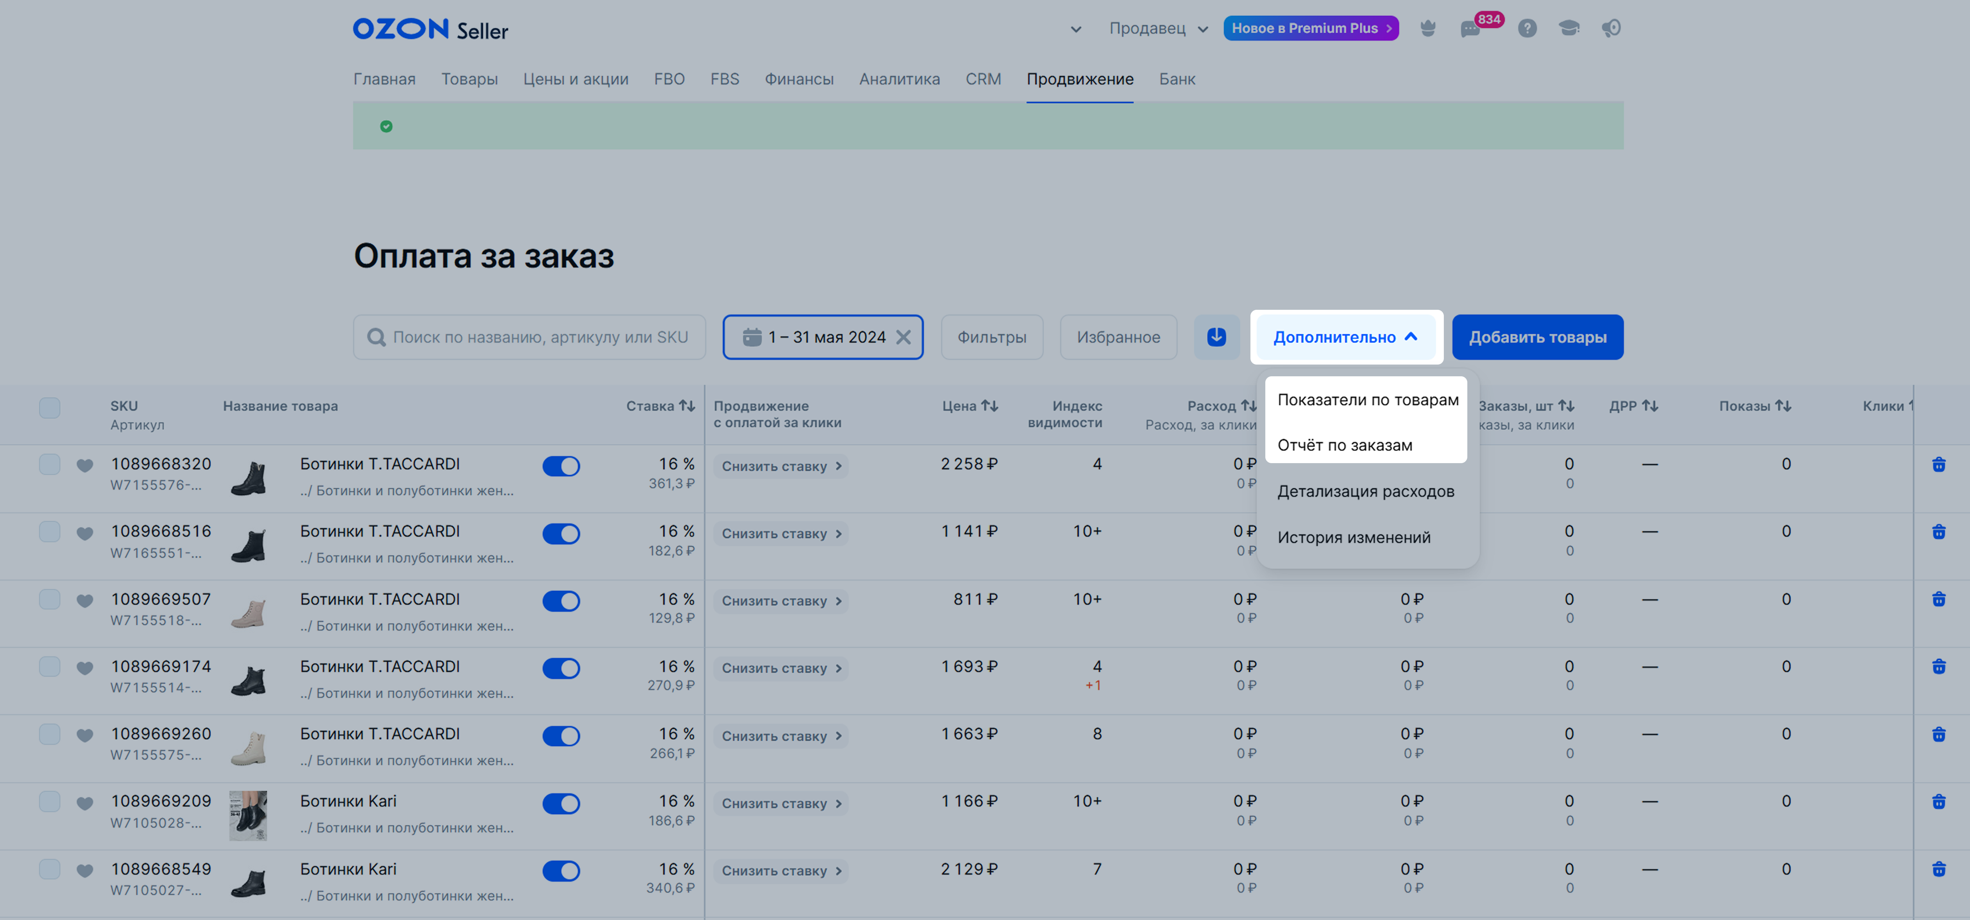Go to the Аналитика tab

[899, 79]
